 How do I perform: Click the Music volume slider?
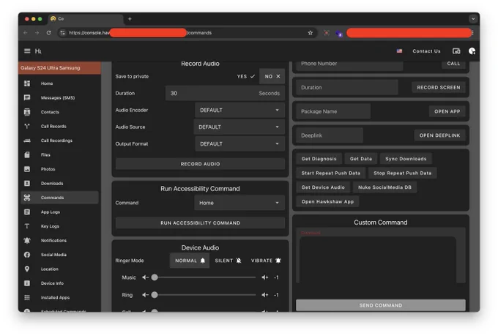205,277
